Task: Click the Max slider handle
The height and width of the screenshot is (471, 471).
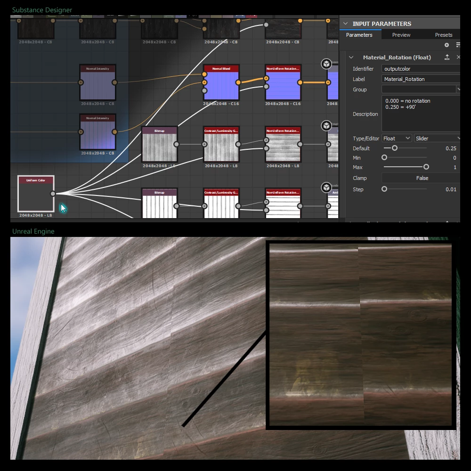Action: (x=426, y=167)
